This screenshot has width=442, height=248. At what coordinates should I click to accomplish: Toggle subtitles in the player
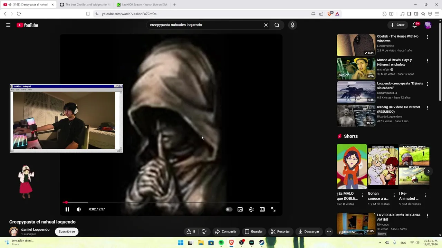(240, 209)
